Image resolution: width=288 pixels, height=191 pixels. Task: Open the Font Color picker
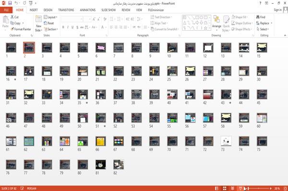click(103, 27)
